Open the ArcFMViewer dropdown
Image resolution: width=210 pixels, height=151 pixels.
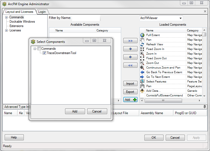(x=180, y=18)
